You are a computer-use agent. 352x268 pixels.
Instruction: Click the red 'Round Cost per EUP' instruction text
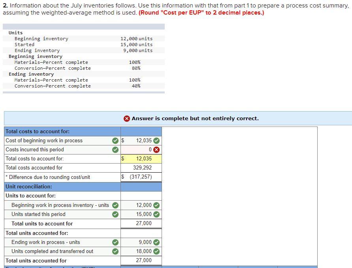click(201, 13)
